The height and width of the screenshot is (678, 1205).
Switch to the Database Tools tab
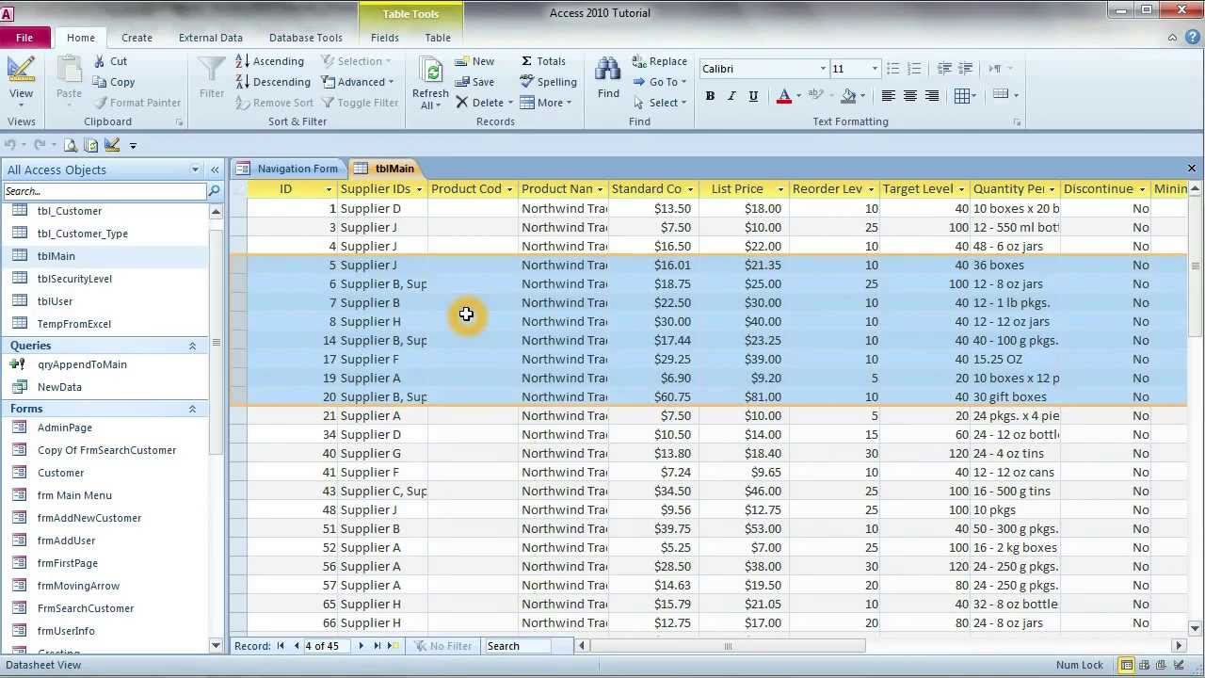(x=306, y=38)
